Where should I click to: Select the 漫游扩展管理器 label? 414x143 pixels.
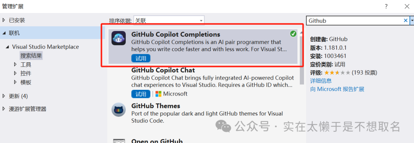28,109
